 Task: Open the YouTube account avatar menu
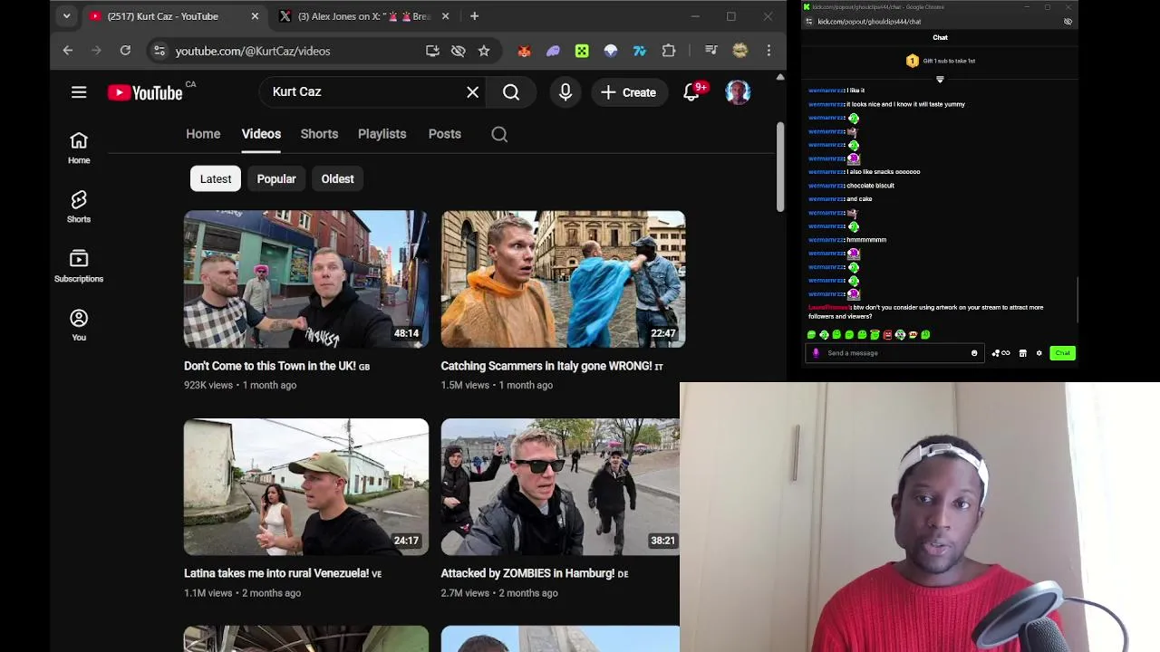point(738,92)
